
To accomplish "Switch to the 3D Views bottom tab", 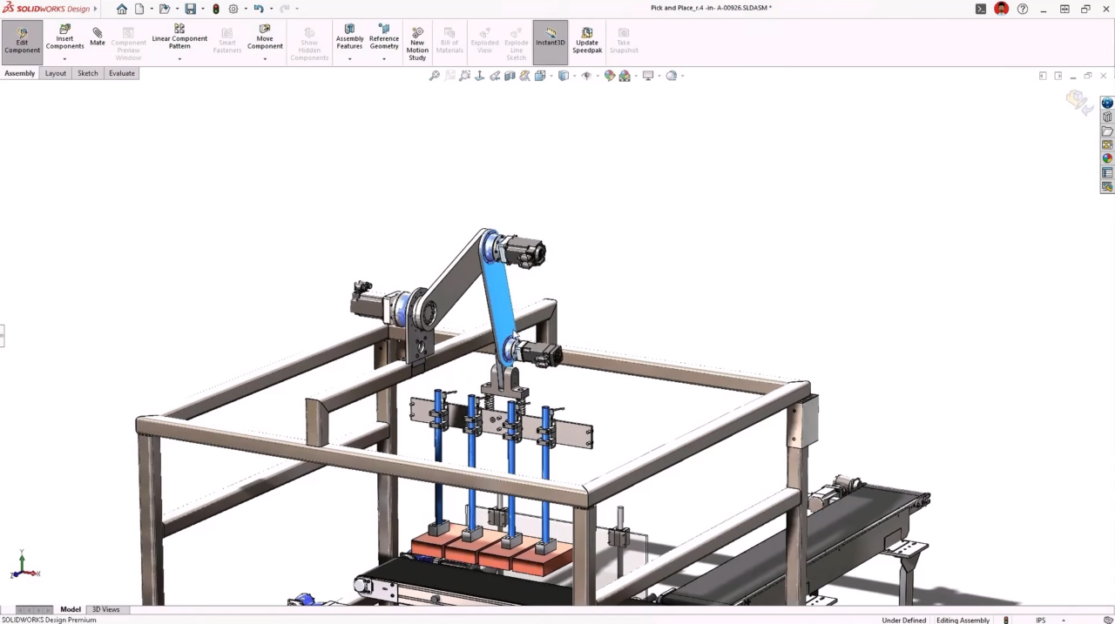I will (x=106, y=609).
